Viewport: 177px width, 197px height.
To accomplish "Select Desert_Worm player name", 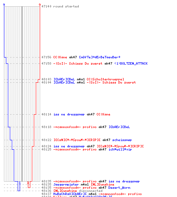I will [x=119, y=188].
